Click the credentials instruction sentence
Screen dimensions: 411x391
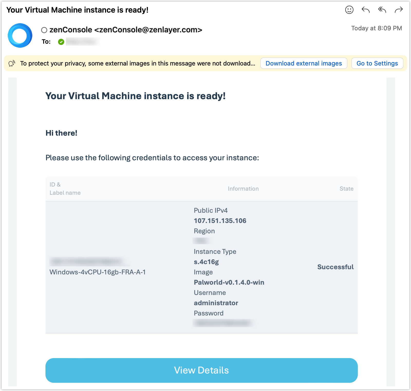[152, 158]
